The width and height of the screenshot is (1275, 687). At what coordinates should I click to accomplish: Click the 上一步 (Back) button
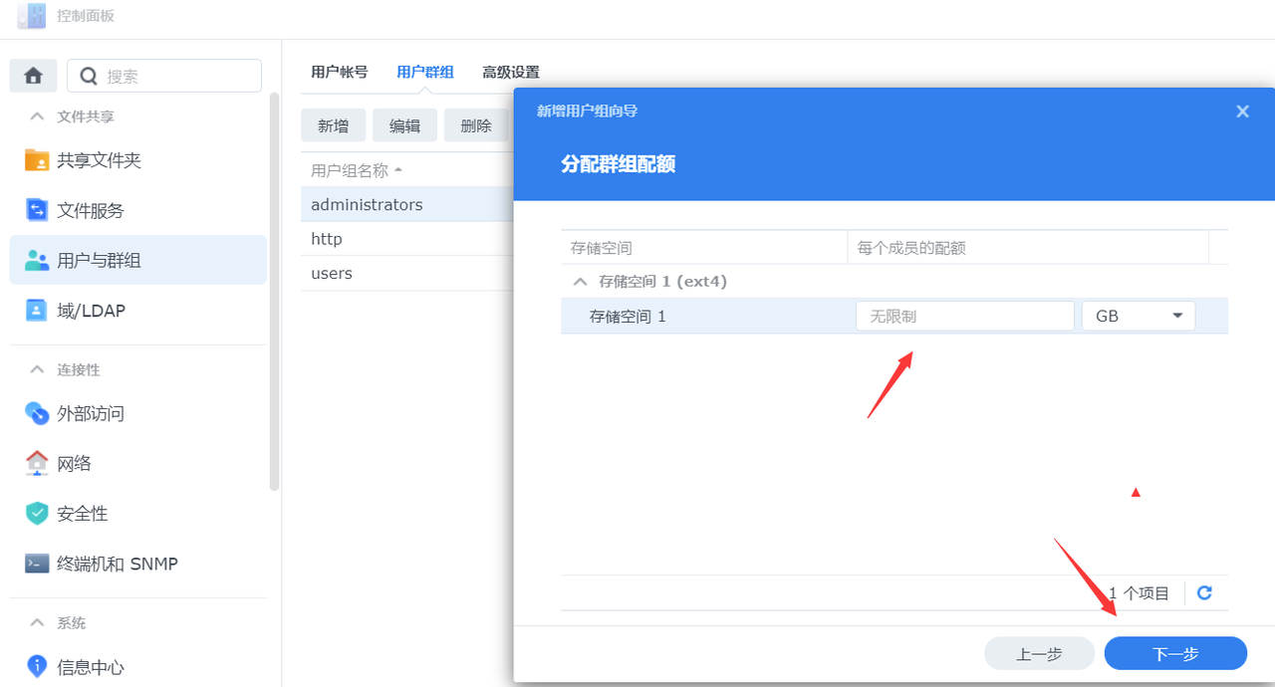1039,654
